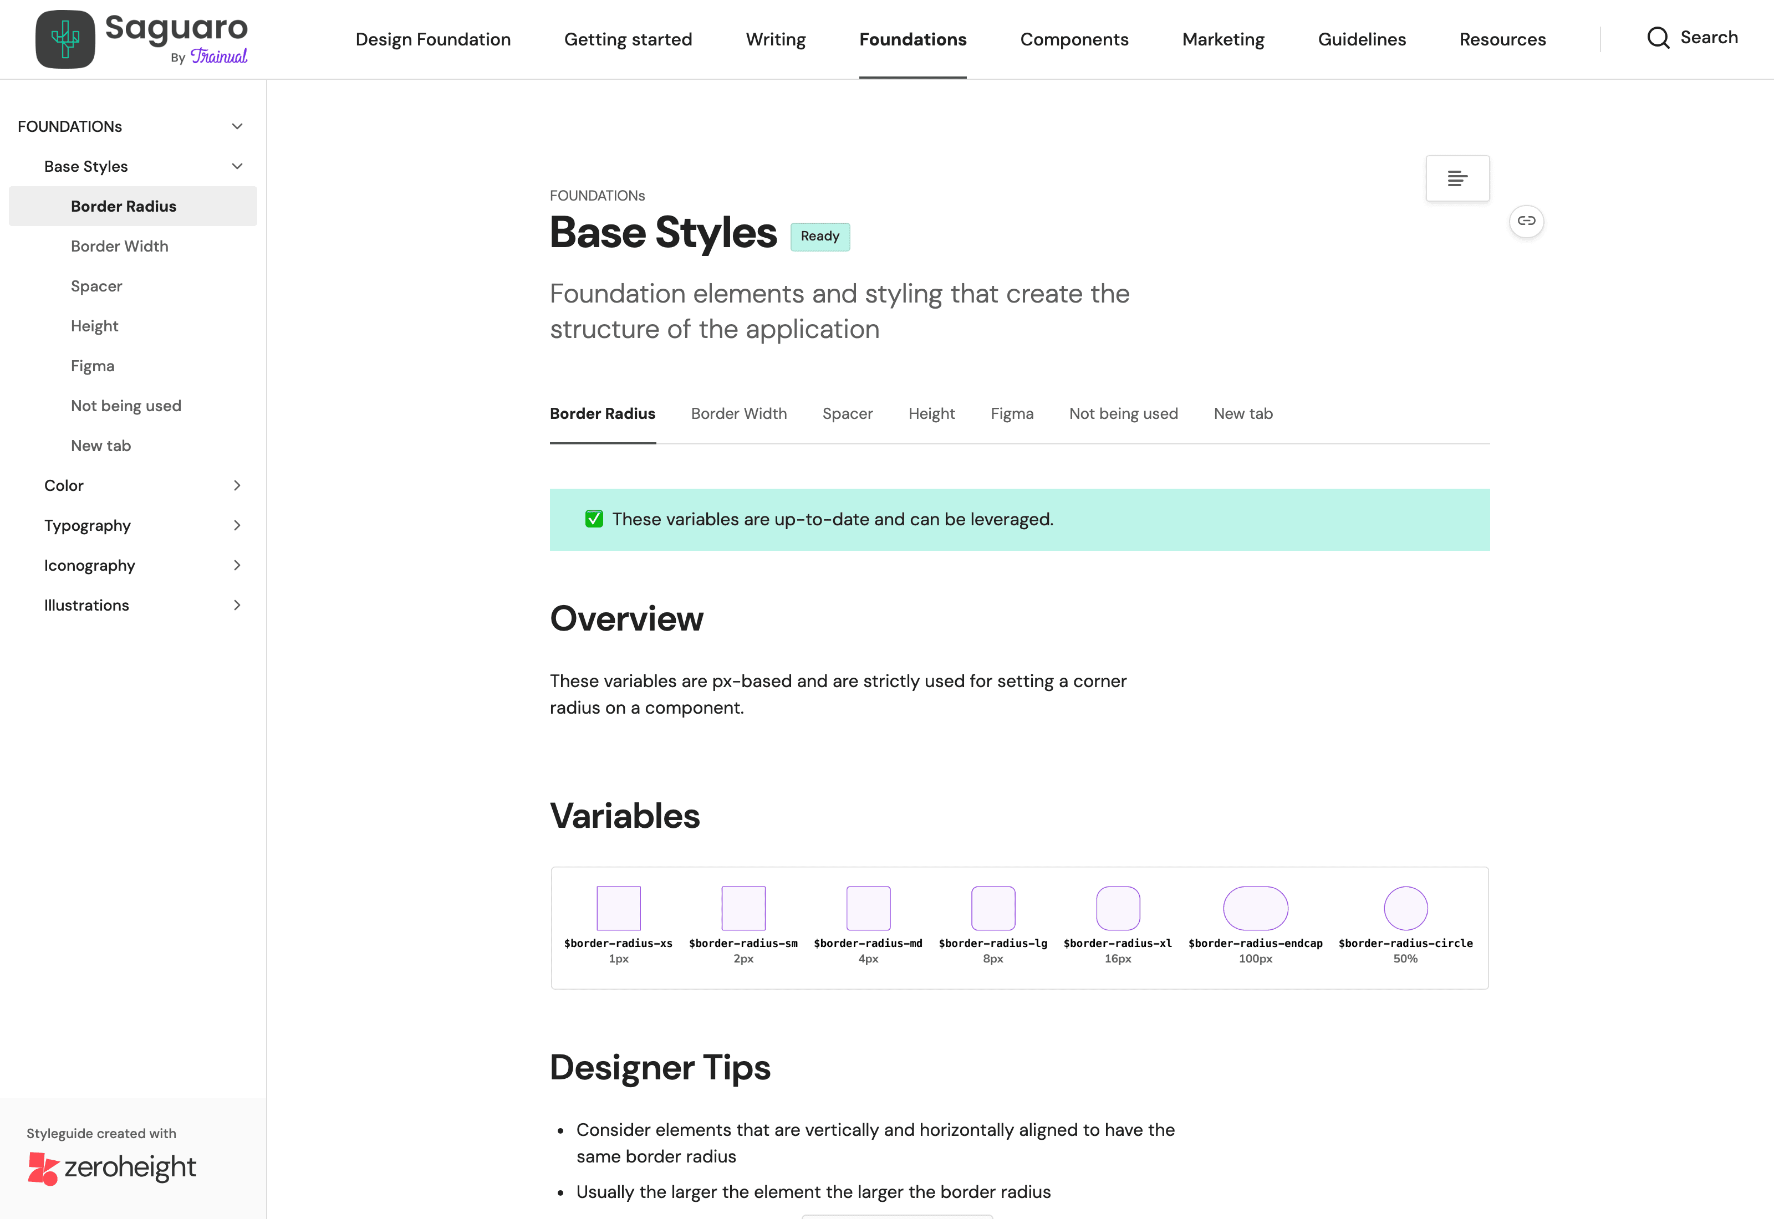Open the Typography section label in sidebar

pos(87,525)
